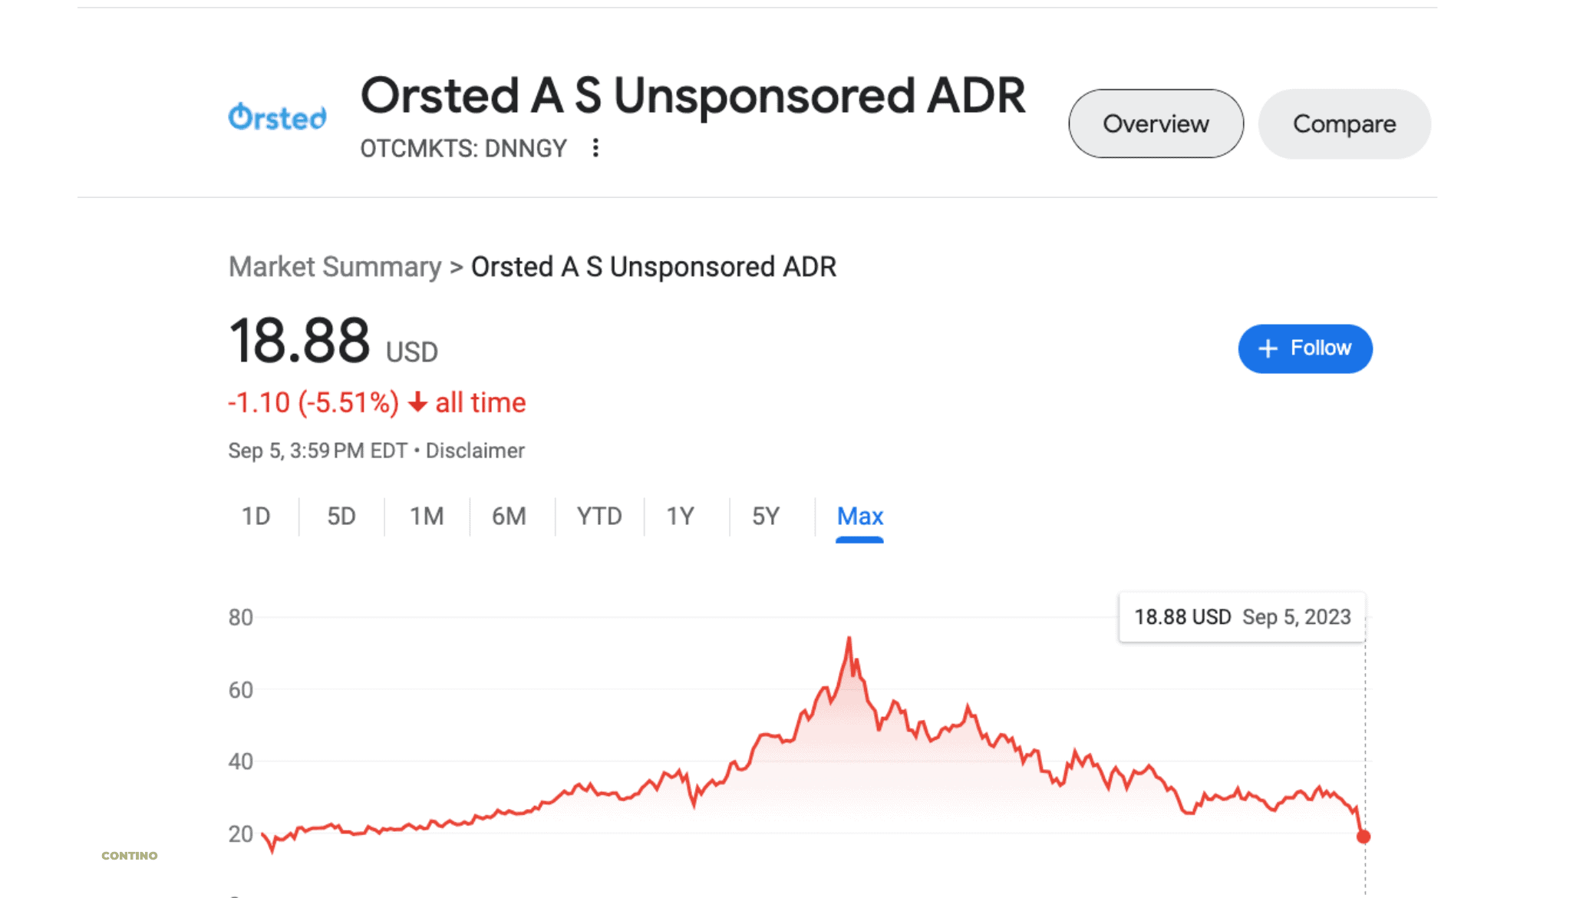Select the 5Y chart range

pyautogui.click(x=766, y=517)
